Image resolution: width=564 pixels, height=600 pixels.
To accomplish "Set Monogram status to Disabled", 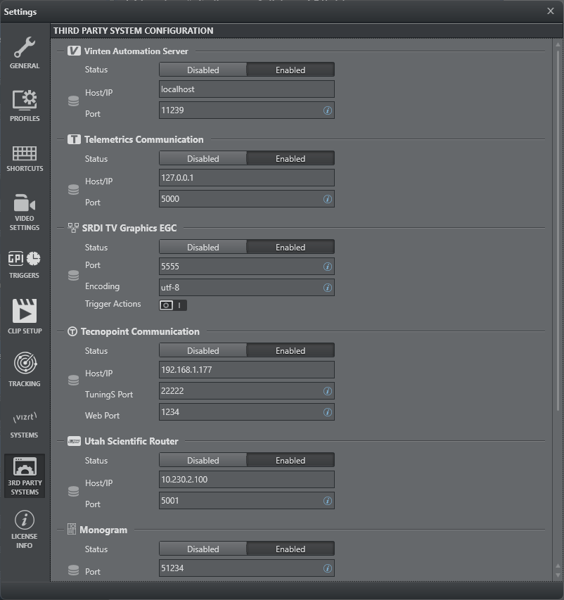I will coord(203,549).
